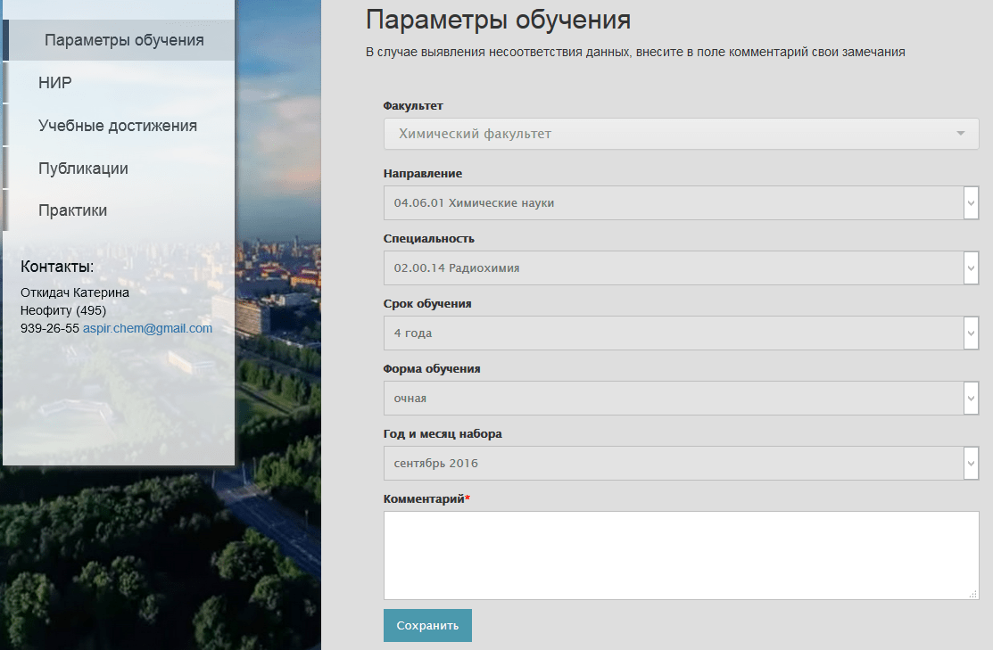Click the сентябрь 2016 value

(x=435, y=464)
